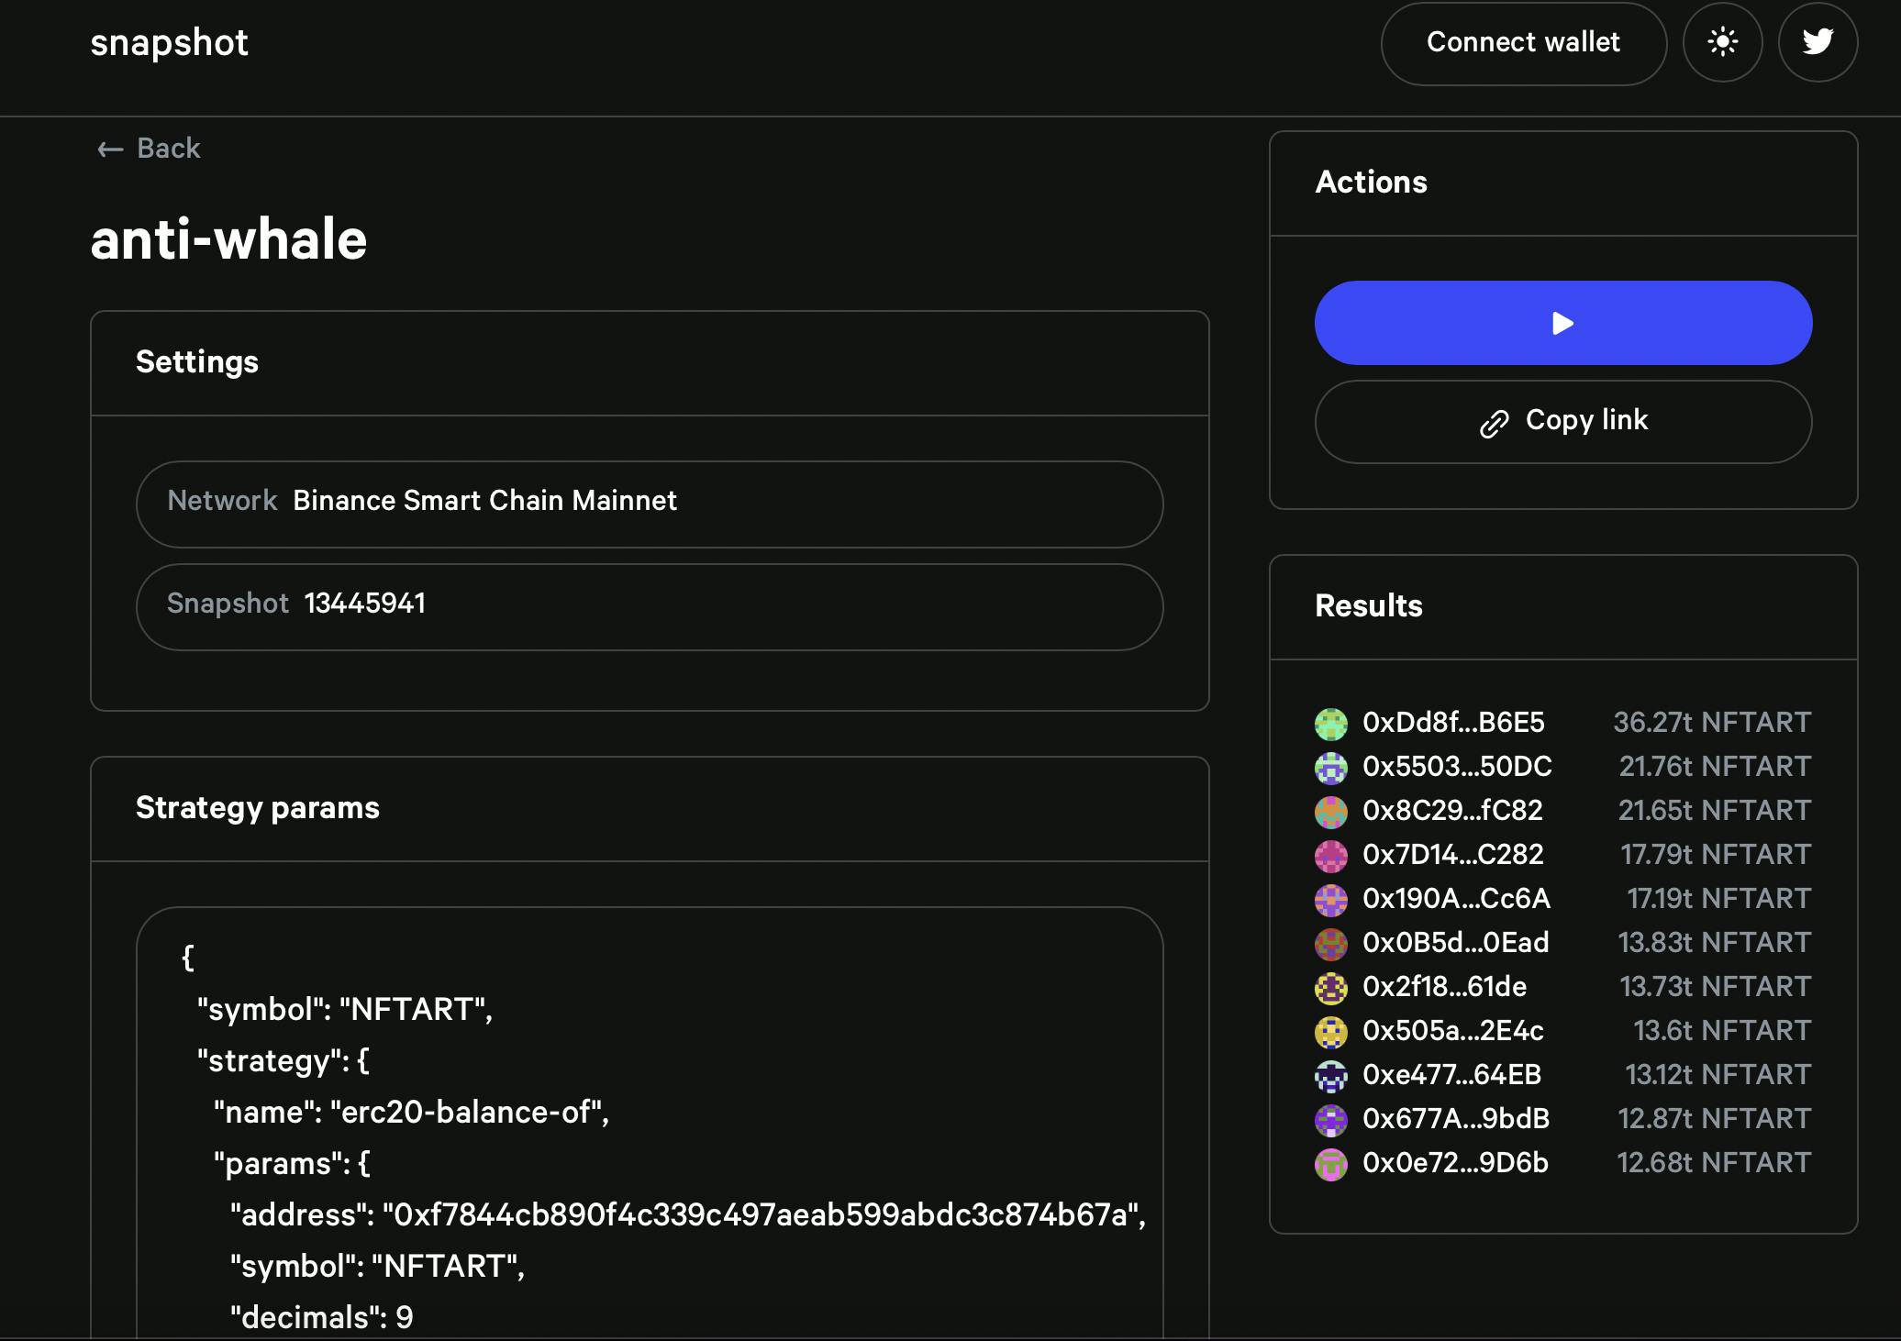Click the Copy link button
1901x1341 pixels.
(x=1562, y=421)
